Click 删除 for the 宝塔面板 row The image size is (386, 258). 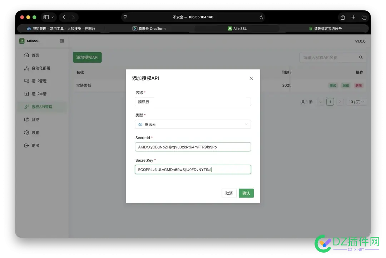(x=358, y=85)
